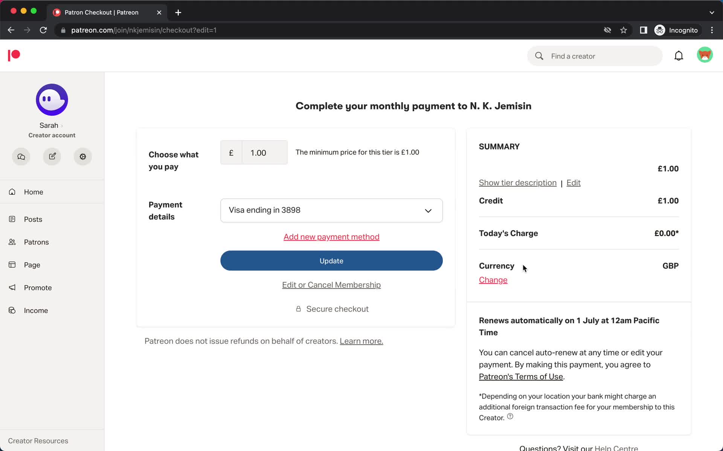This screenshot has width=723, height=451.
Task: Click the Home house icon
Action: 12,192
